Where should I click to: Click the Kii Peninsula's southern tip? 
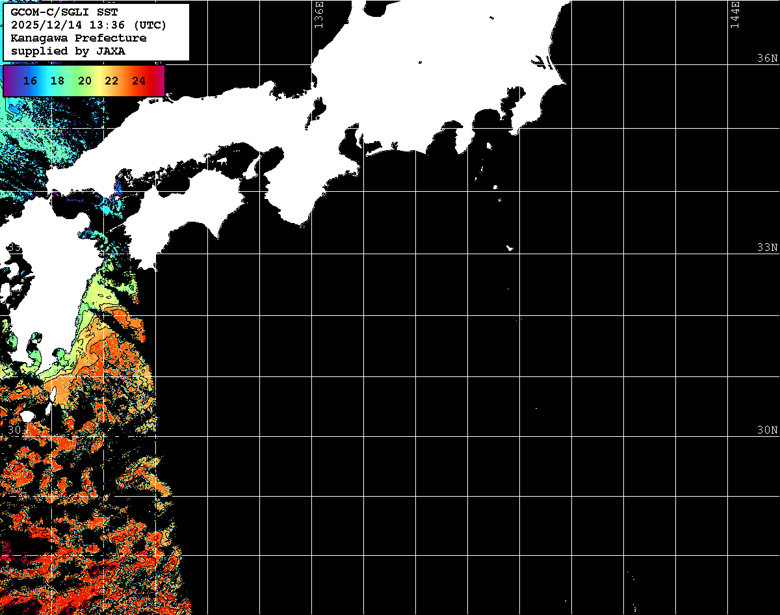(x=299, y=221)
